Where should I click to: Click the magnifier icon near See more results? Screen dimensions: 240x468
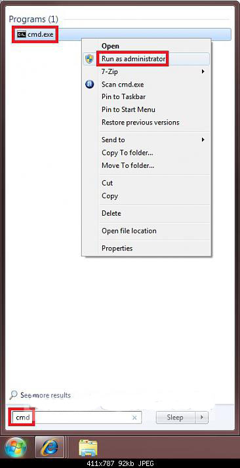click(13, 395)
